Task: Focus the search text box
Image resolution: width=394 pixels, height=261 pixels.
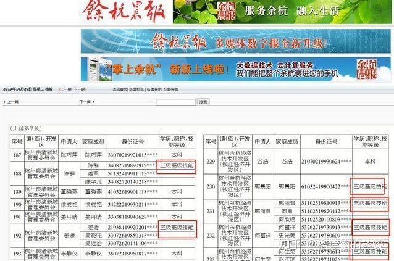Action: pyautogui.click(x=175, y=102)
